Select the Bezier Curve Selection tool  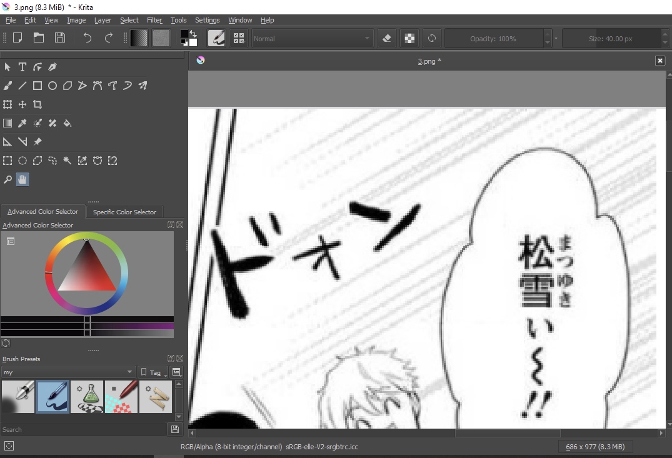98,161
